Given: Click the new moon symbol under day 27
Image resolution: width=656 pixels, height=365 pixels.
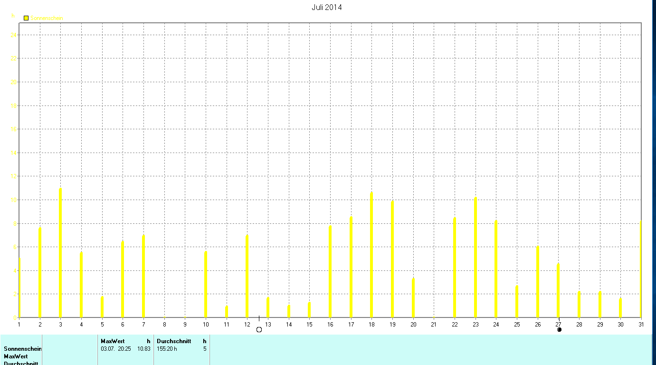Looking at the screenshot, I should (559, 329).
